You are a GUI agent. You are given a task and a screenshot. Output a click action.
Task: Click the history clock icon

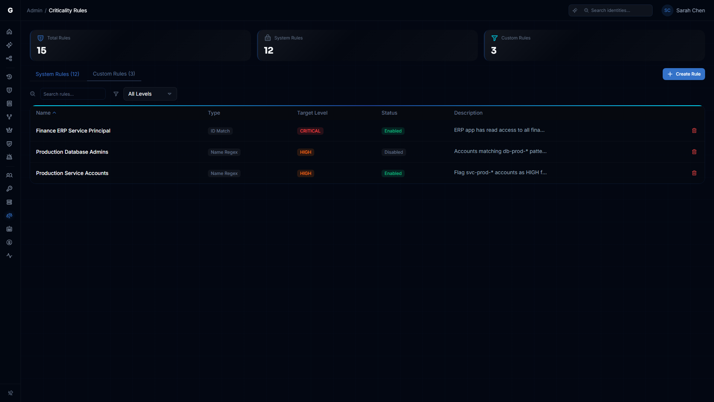(9, 77)
